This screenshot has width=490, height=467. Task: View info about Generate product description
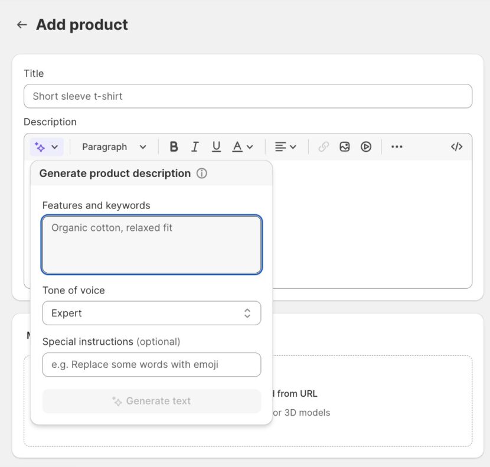click(x=201, y=173)
